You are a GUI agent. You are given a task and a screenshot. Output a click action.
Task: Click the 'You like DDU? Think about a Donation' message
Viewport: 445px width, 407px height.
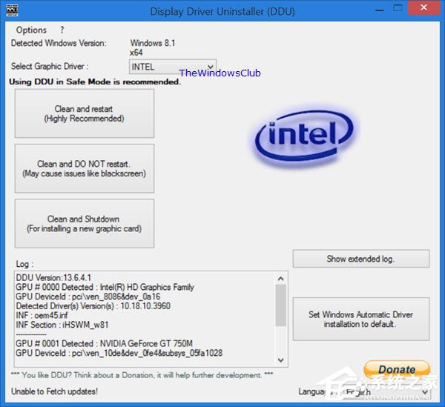(x=142, y=375)
